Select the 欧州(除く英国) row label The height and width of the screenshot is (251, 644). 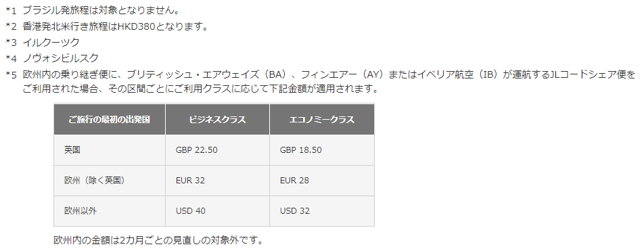95,181
